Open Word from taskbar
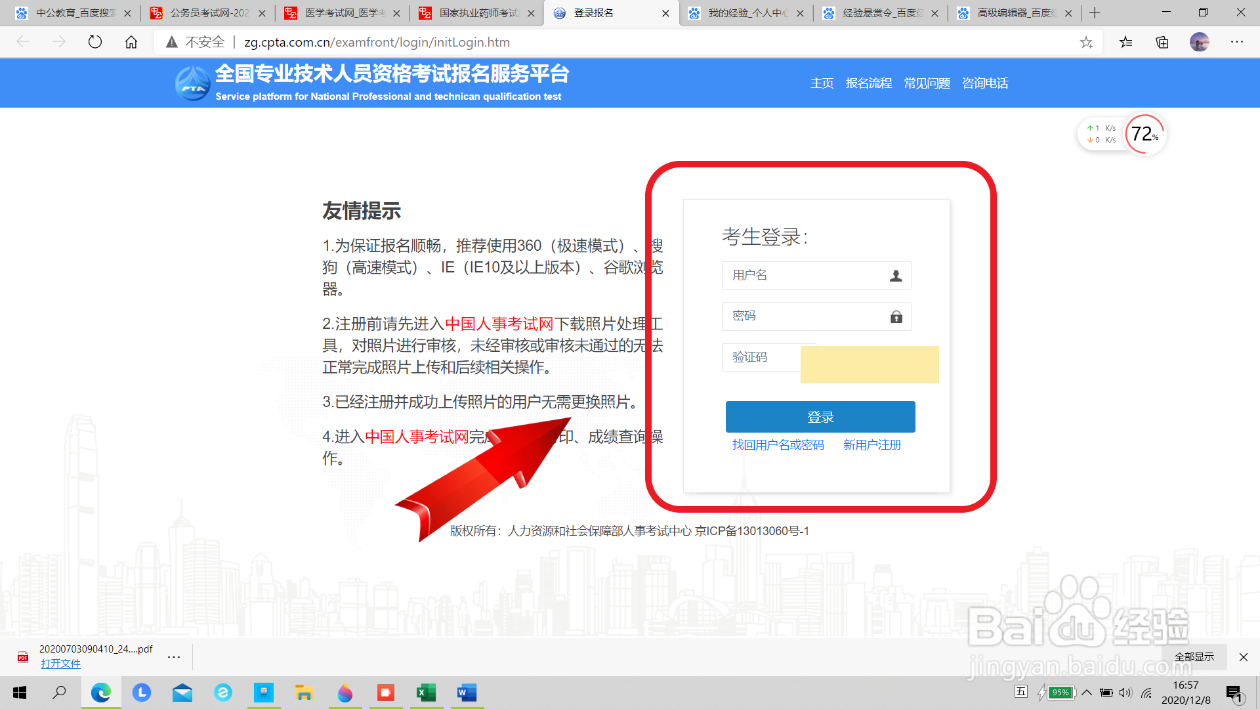The height and width of the screenshot is (709, 1260). click(x=467, y=693)
